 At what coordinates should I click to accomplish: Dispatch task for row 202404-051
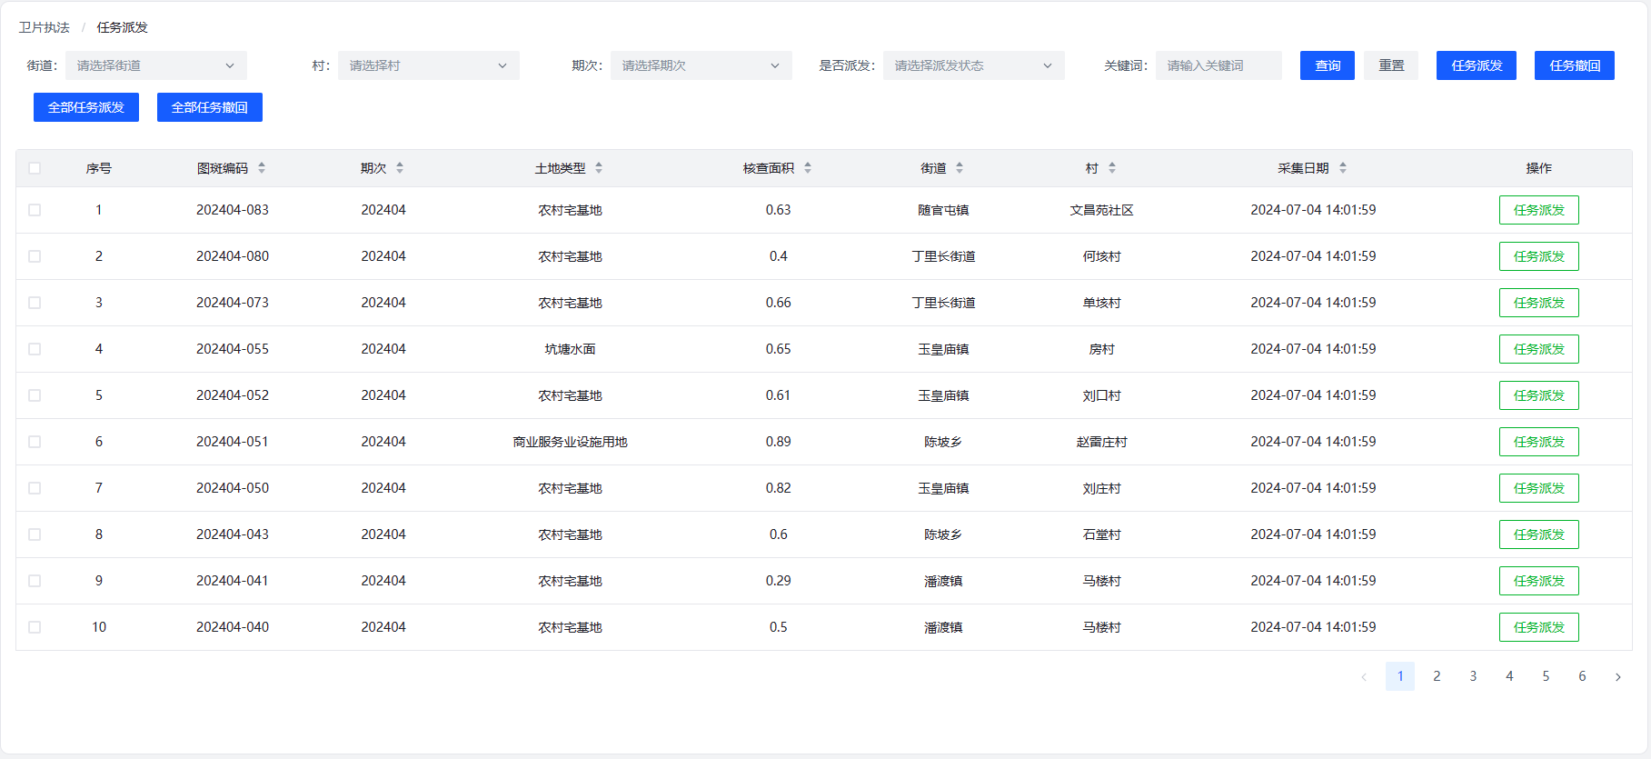[1538, 442]
